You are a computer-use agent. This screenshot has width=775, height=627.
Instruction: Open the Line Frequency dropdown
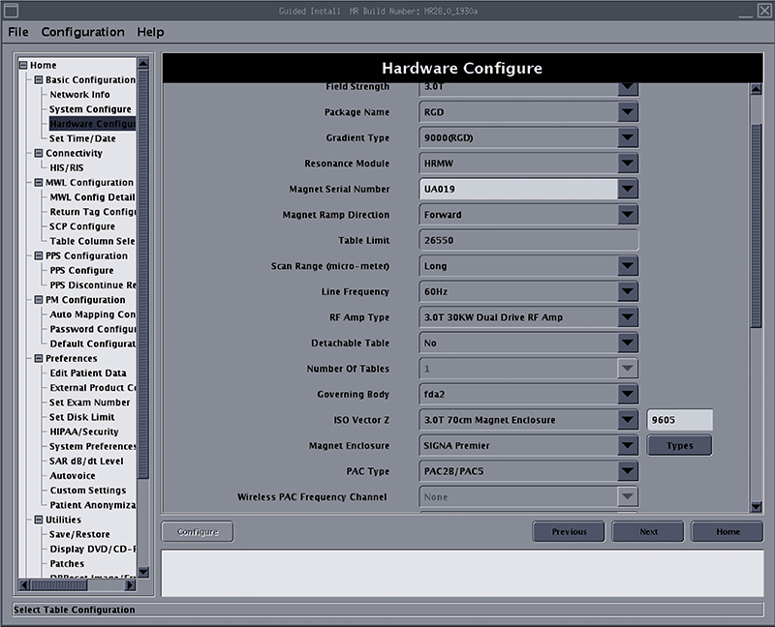click(628, 291)
